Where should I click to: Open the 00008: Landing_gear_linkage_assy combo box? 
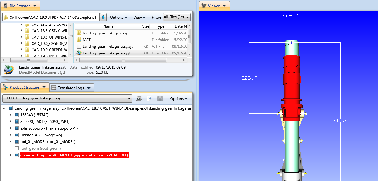pos(67,98)
